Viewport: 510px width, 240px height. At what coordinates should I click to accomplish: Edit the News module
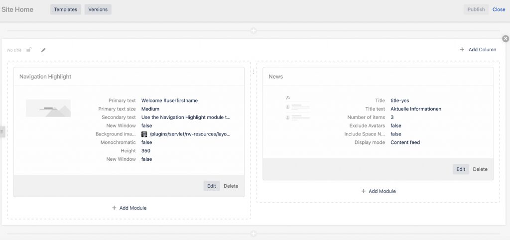(461, 169)
